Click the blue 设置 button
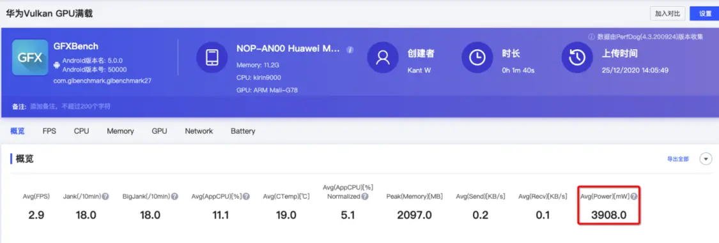Screen dimensions: 719x243 705,14
